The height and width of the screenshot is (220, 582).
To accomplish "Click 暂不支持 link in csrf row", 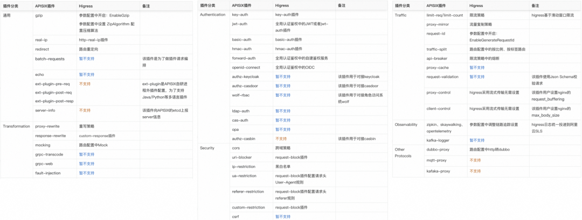I will point(282,217).
